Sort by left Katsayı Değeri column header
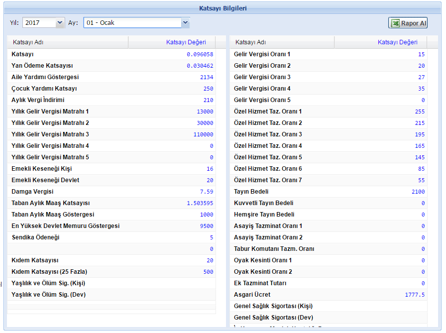The height and width of the screenshot is (333, 446). 186,42
